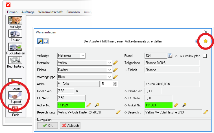Increase the Artikel spinner value
The image size is (214, 133).
click(115, 83)
